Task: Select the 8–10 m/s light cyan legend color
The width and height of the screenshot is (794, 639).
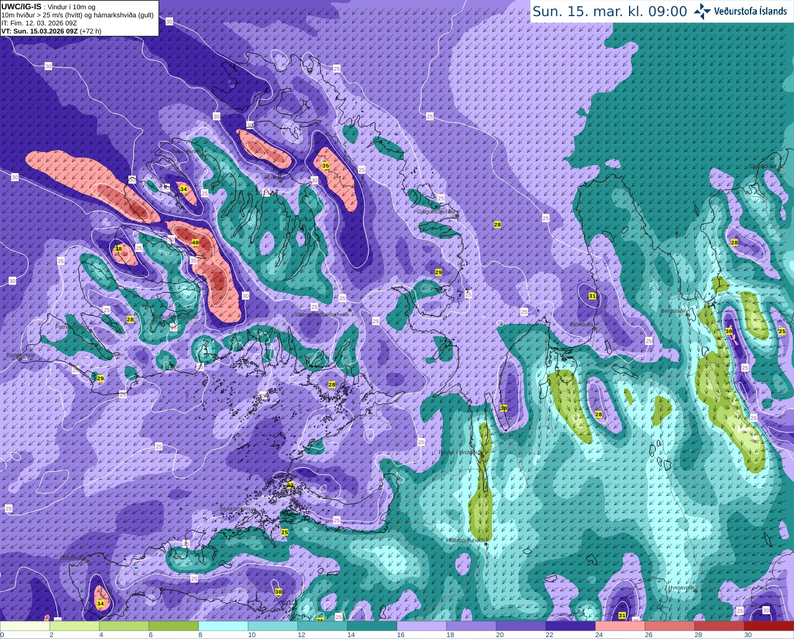Action: [223, 626]
